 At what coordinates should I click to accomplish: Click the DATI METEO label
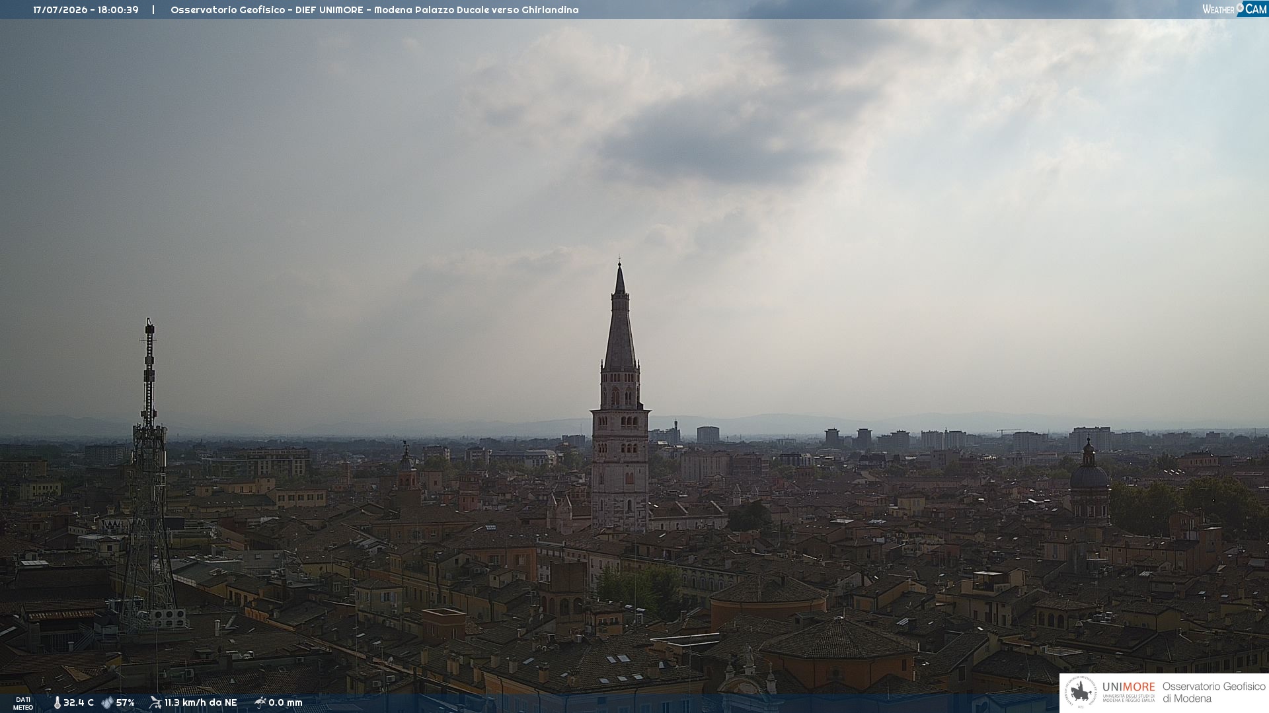click(23, 704)
